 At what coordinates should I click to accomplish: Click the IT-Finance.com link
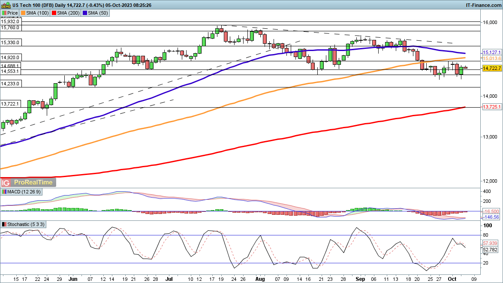point(483,5)
